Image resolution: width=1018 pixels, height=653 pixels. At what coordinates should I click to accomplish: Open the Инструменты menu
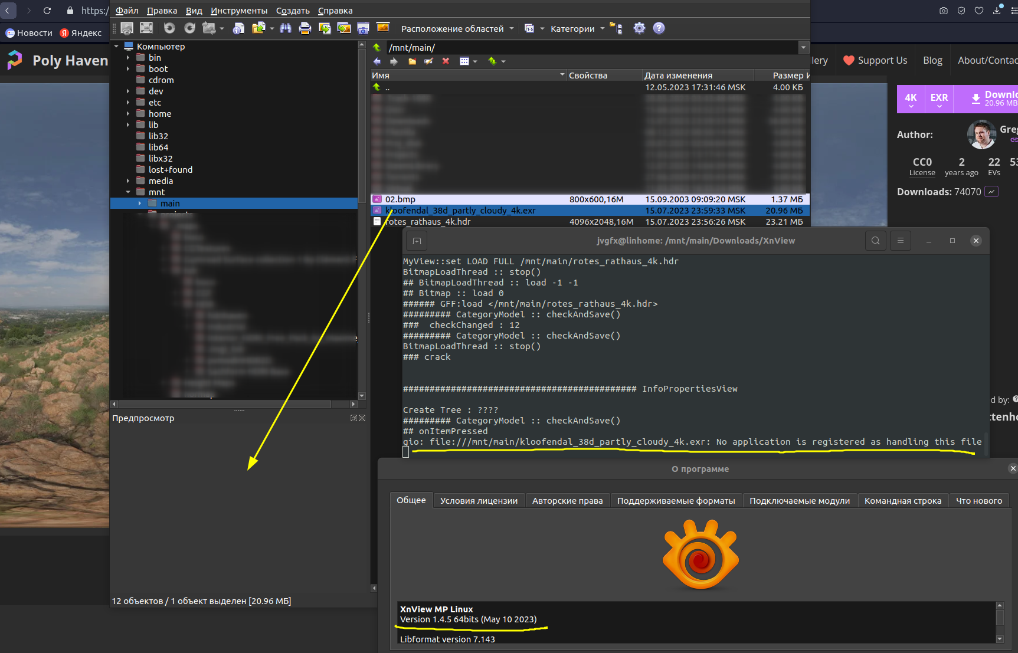[x=238, y=11]
